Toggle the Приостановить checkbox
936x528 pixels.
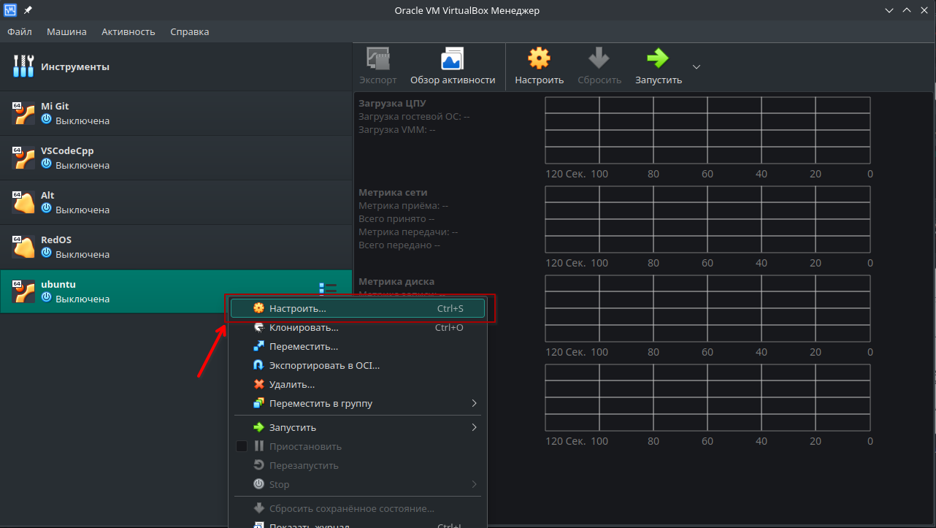[x=242, y=446]
